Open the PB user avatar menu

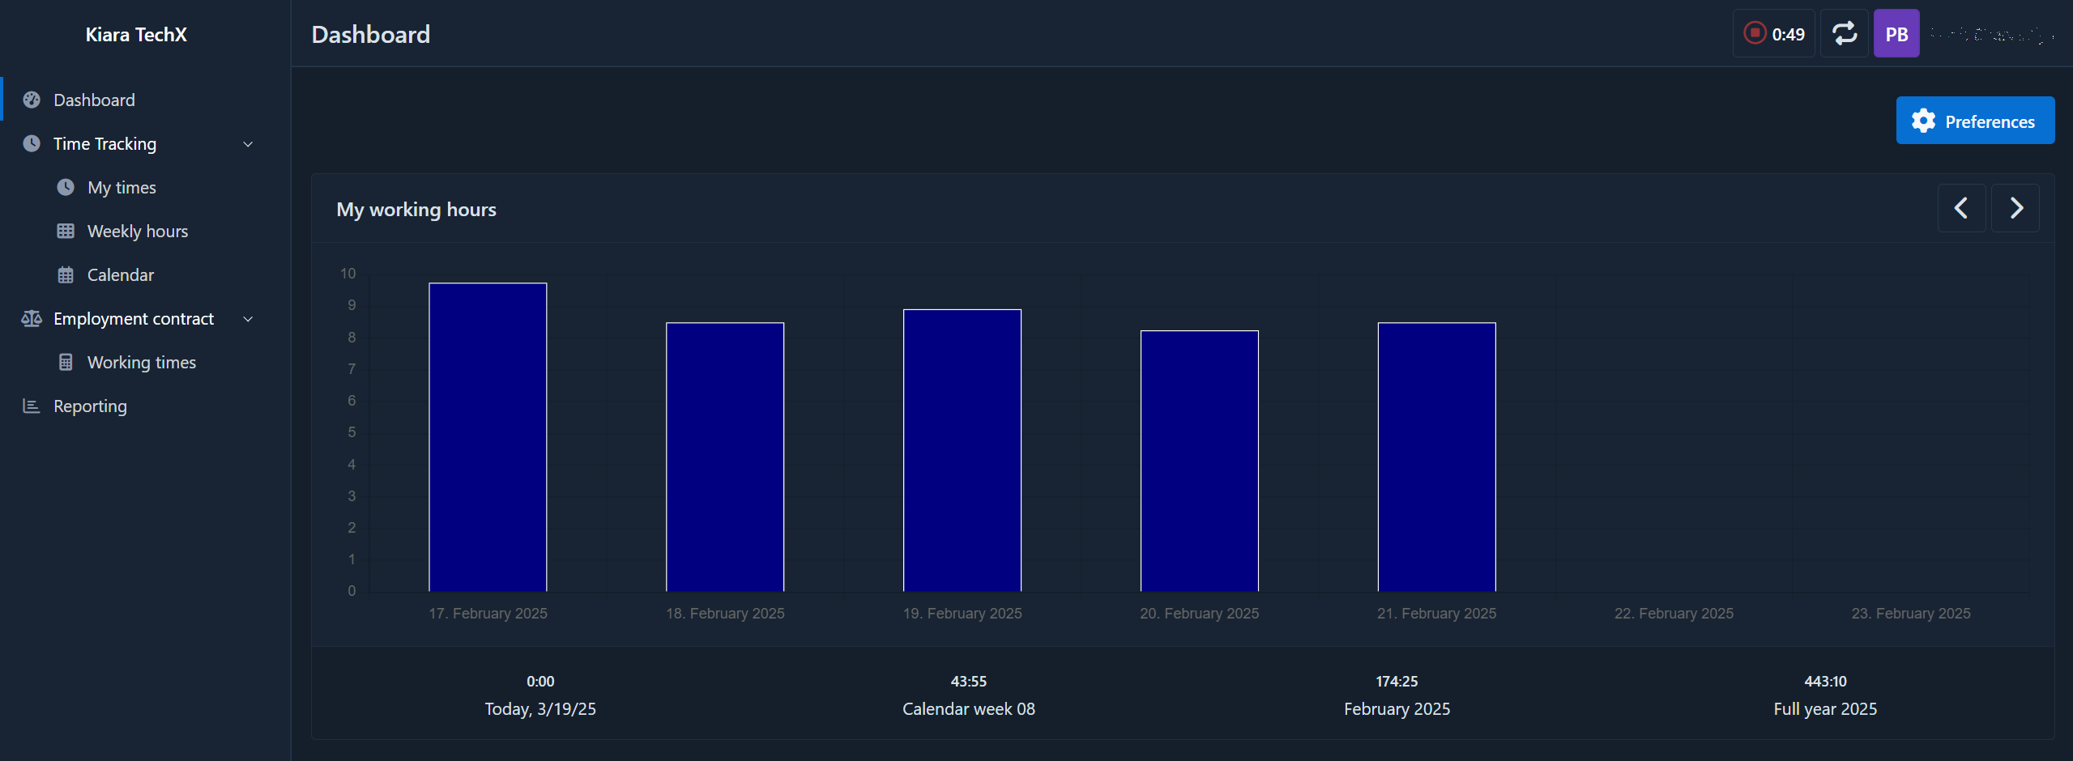[1896, 33]
